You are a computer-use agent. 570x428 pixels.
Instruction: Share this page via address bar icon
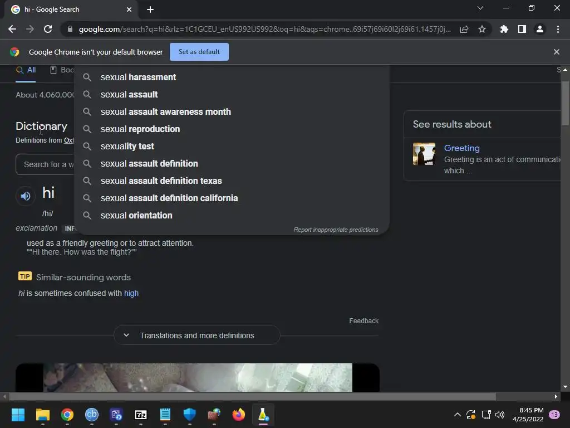(x=464, y=29)
